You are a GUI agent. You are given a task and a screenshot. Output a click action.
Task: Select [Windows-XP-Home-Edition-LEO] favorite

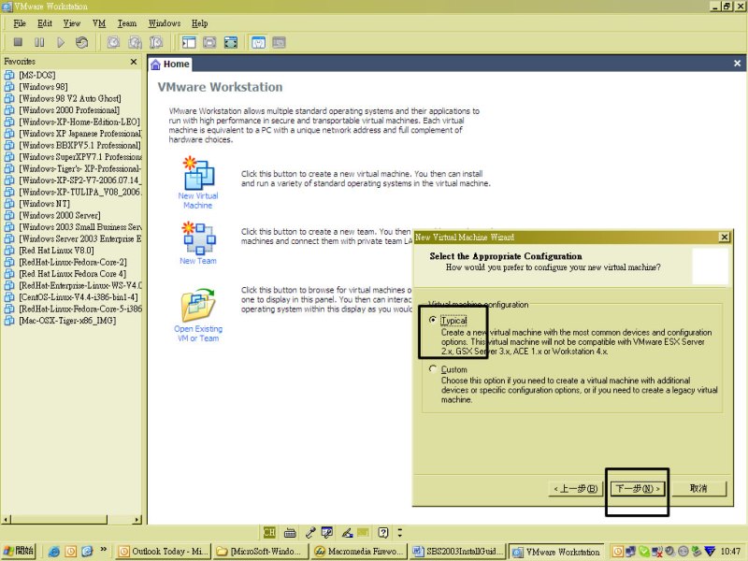79,122
